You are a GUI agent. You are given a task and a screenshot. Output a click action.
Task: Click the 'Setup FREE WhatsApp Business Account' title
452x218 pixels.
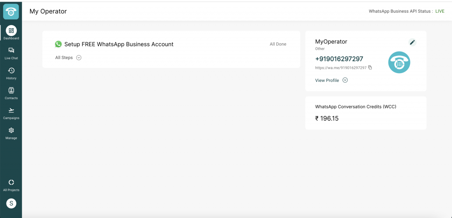[119, 44]
